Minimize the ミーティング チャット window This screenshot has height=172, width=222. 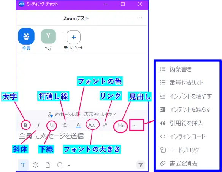tap(106, 4)
